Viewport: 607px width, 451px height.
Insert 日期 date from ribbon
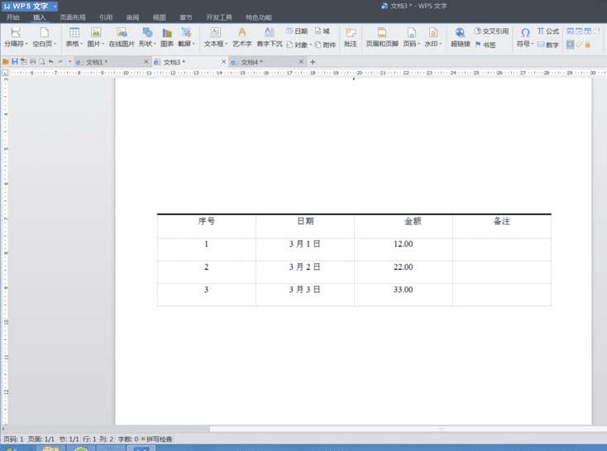(297, 31)
